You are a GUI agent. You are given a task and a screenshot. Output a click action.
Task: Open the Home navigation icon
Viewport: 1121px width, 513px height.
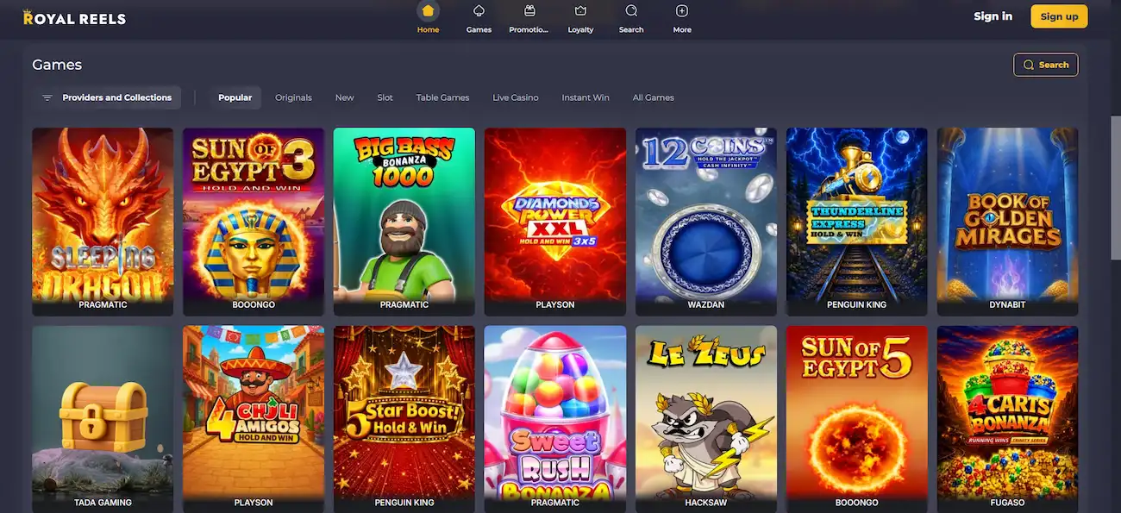[x=428, y=11]
